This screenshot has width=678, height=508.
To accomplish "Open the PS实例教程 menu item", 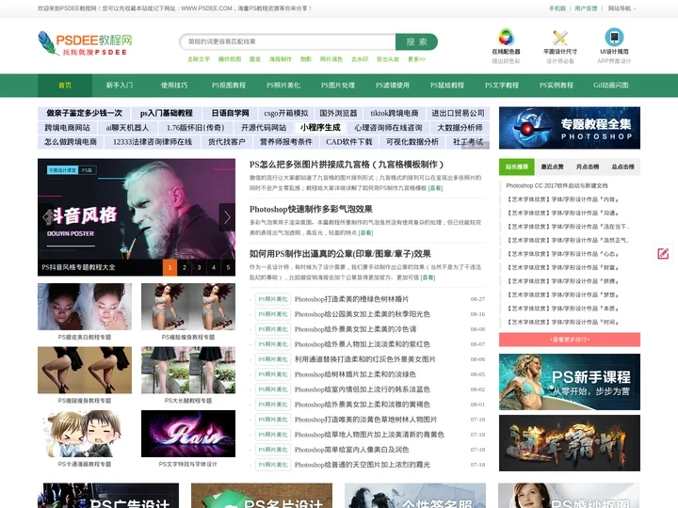I will tap(557, 85).
